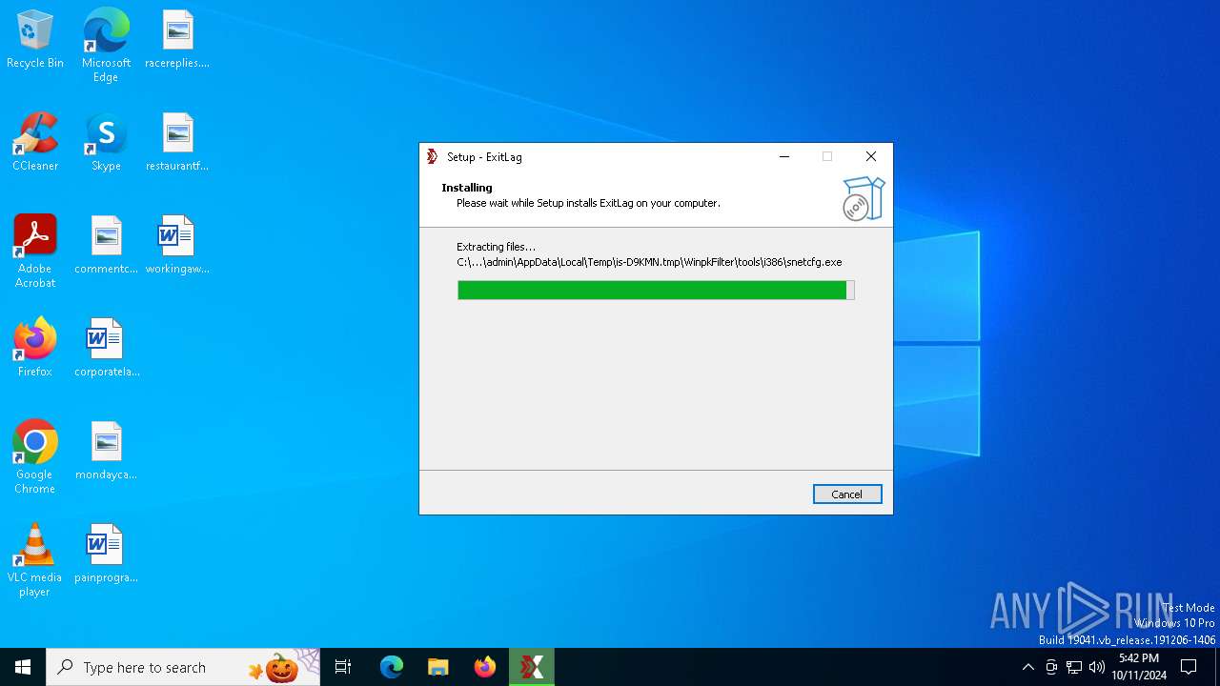Open Firefox desktop shortcut
This screenshot has width=1220, height=686.
(x=35, y=348)
